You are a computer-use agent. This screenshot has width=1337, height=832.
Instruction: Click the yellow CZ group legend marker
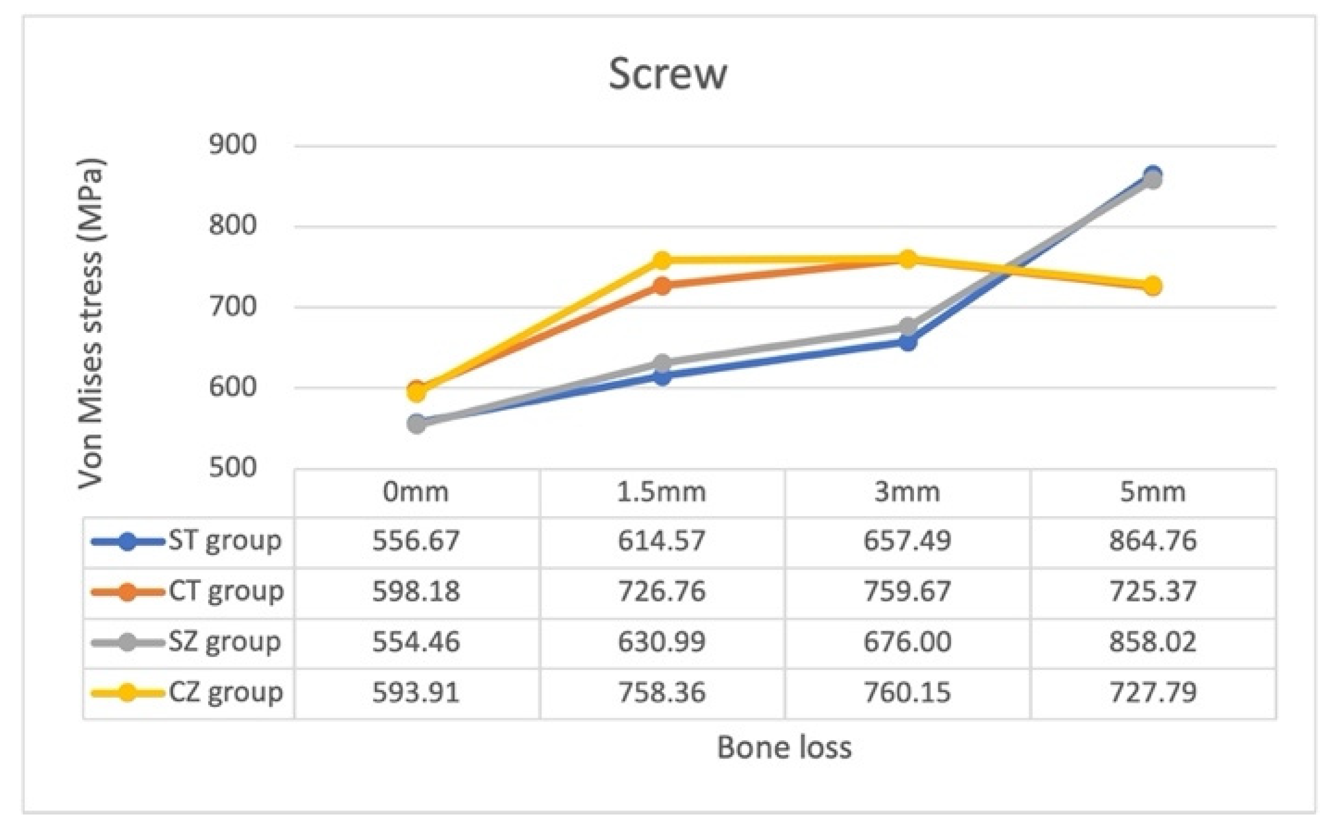(128, 692)
